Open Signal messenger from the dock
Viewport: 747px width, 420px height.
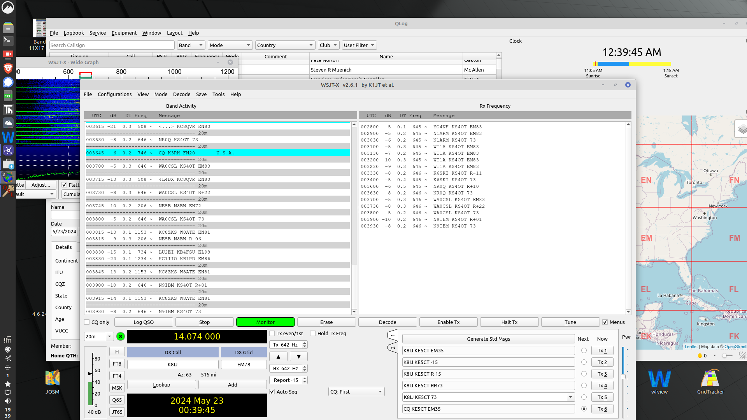click(8, 82)
